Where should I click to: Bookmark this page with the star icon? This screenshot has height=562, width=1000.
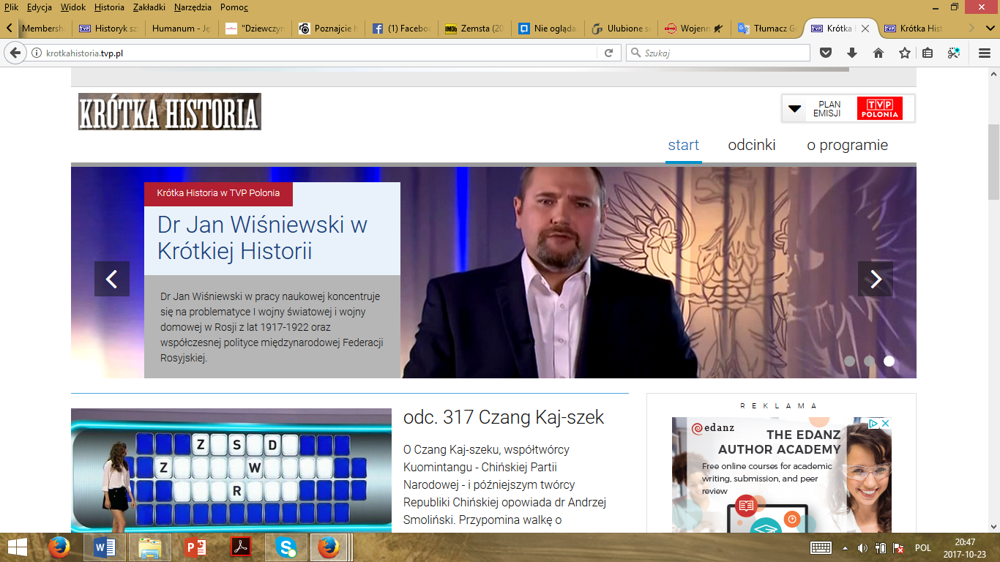tap(905, 53)
